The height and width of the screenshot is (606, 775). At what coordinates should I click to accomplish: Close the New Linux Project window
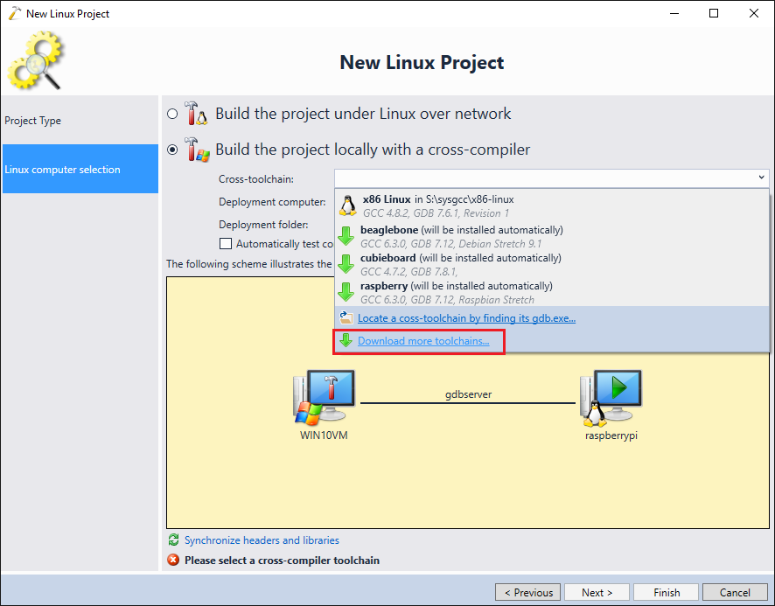[x=754, y=13]
